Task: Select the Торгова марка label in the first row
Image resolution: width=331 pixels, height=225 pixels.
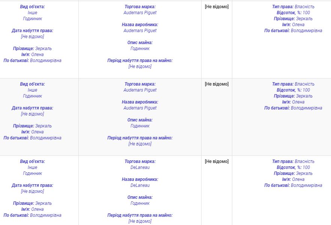Action: (x=140, y=7)
